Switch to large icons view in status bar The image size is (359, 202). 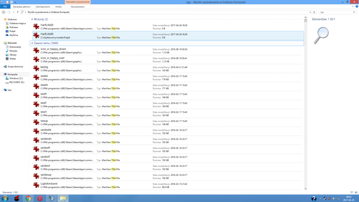pyautogui.click(x=356, y=192)
